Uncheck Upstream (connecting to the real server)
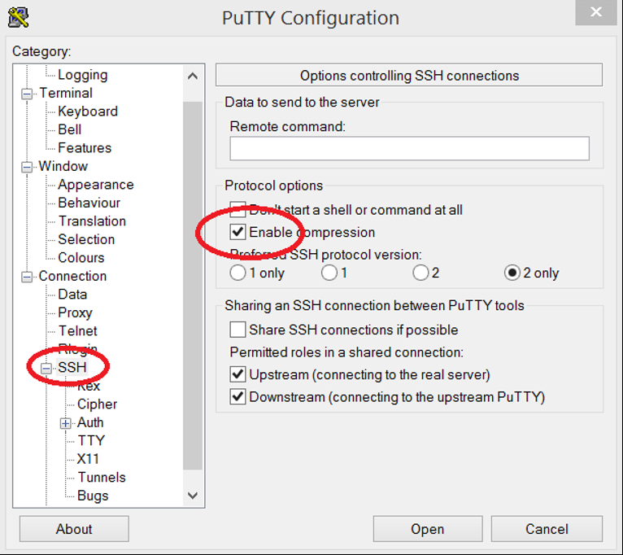 point(237,374)
